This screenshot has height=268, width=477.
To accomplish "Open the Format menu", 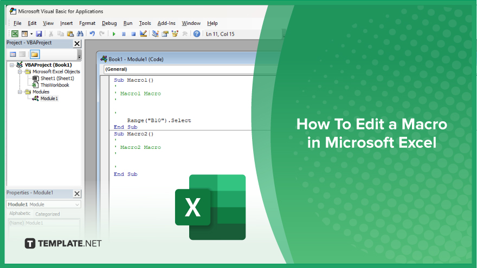I will tap(87, 23).
